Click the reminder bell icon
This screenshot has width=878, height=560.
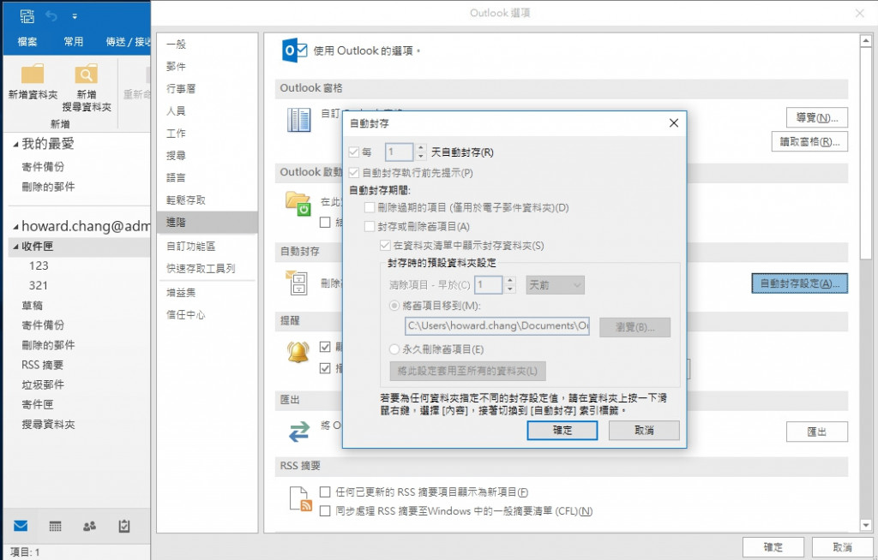tap(298, 351)
